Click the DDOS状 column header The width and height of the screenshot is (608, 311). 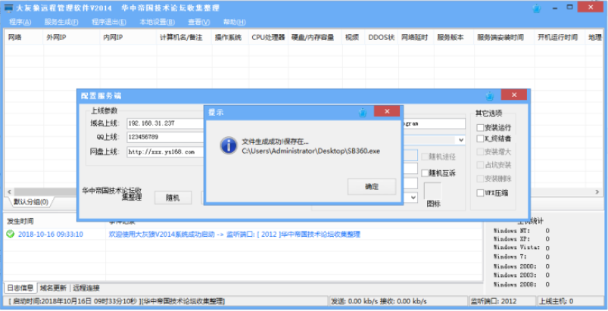(x=382, y=37)
